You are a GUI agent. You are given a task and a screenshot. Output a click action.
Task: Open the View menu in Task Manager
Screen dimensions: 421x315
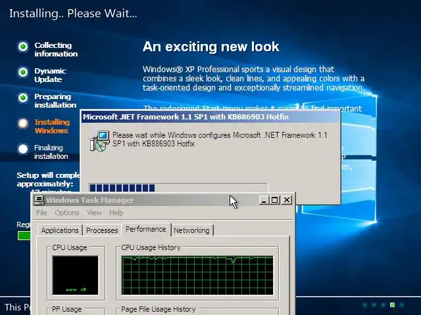[94, 213]
